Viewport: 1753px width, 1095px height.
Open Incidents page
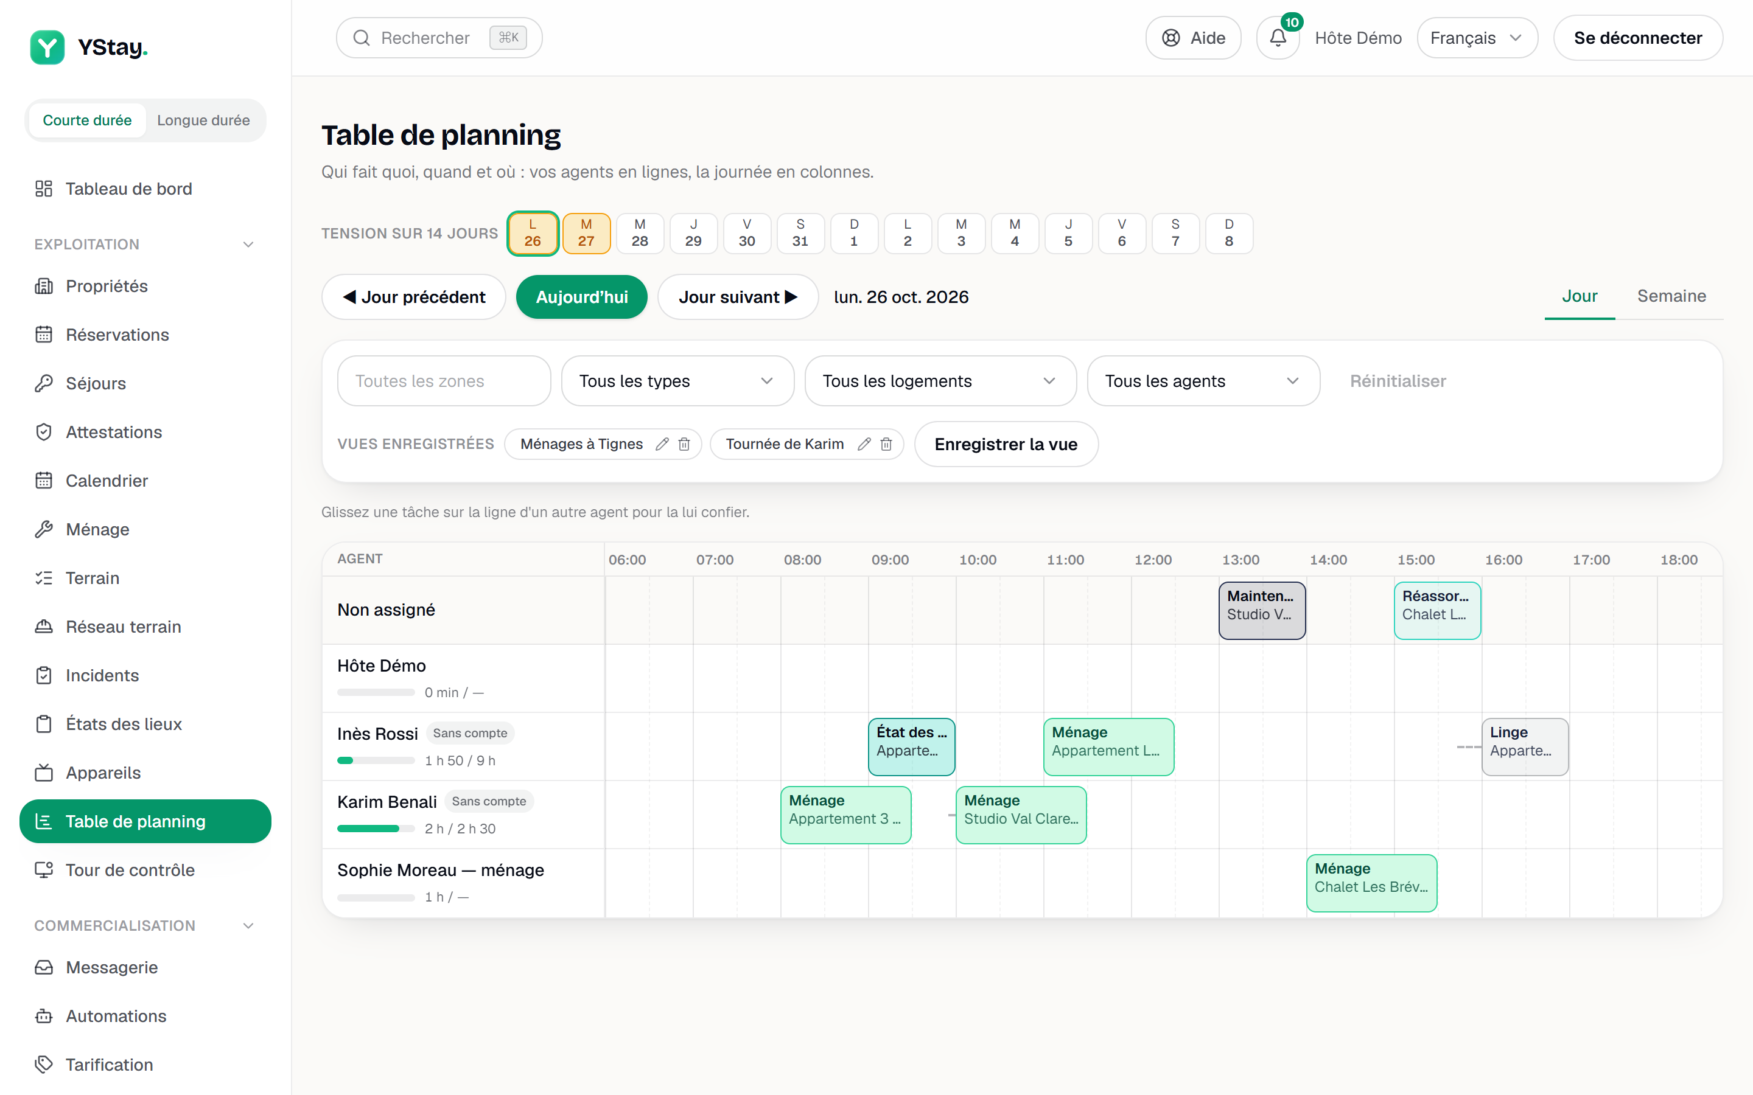click(145, 676)
